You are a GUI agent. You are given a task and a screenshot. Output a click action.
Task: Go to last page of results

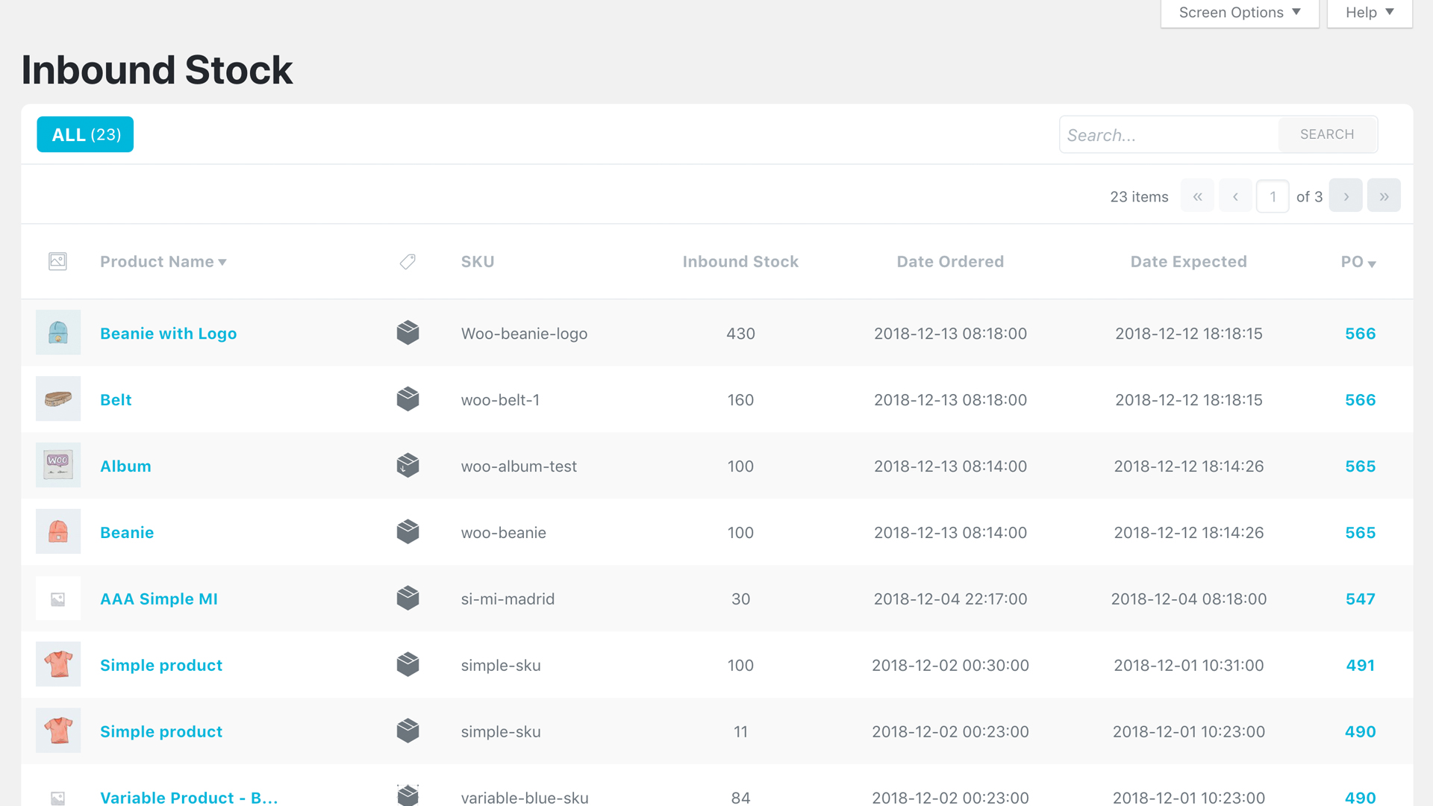pyautogui.click(x=1384, y=196)
